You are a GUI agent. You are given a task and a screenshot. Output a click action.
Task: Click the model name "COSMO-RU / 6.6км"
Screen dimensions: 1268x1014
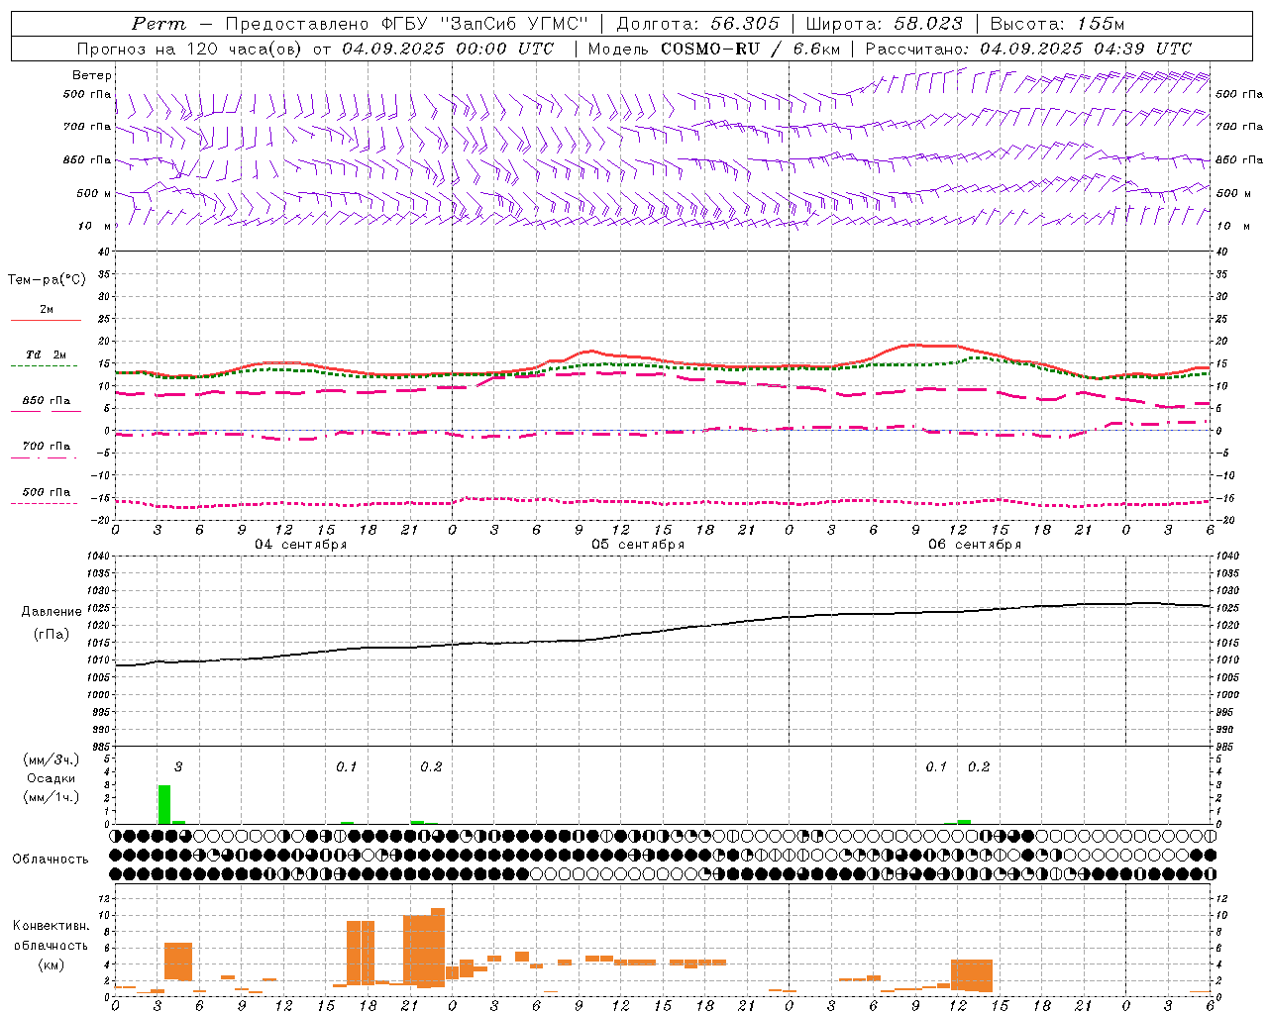[x=750, y=49]
